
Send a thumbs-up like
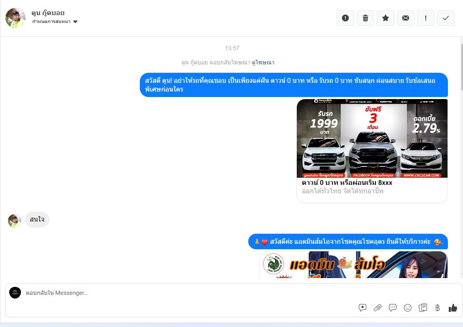[x=453, y=308]
